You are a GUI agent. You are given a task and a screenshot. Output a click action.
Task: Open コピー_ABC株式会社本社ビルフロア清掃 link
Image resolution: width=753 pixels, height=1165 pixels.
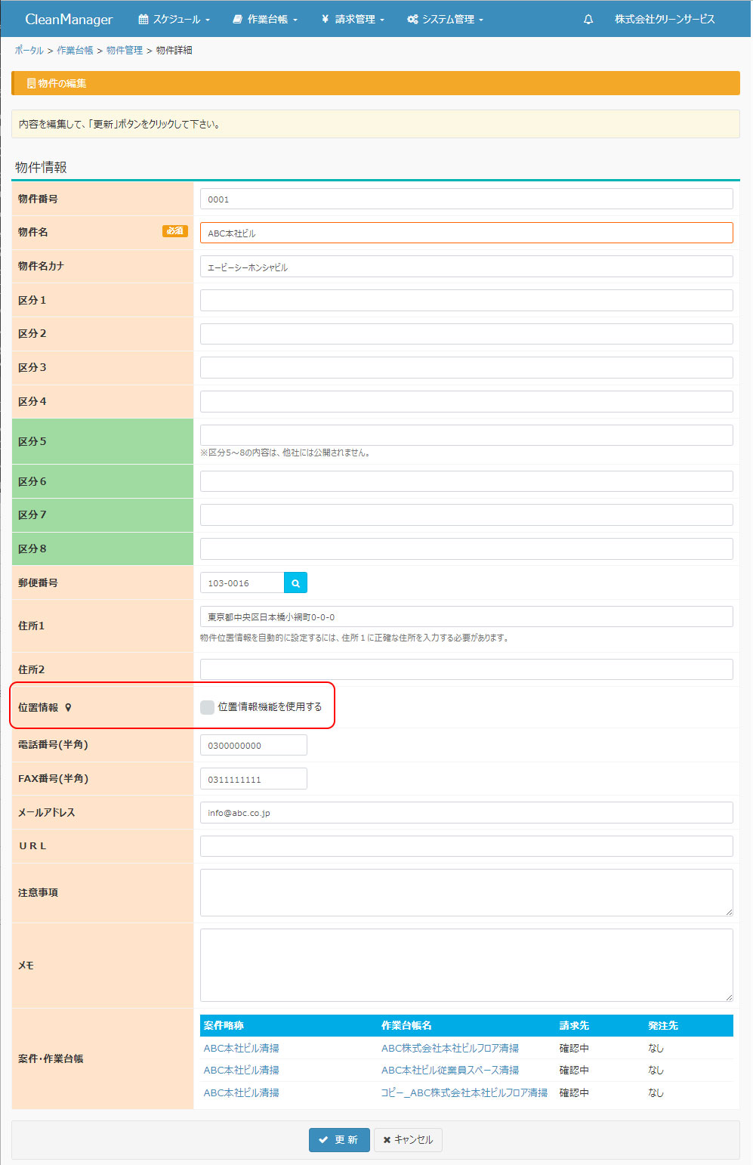[464, 1092]
